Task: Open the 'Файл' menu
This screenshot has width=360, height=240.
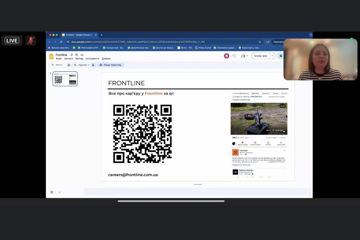Action: [59, 59]
